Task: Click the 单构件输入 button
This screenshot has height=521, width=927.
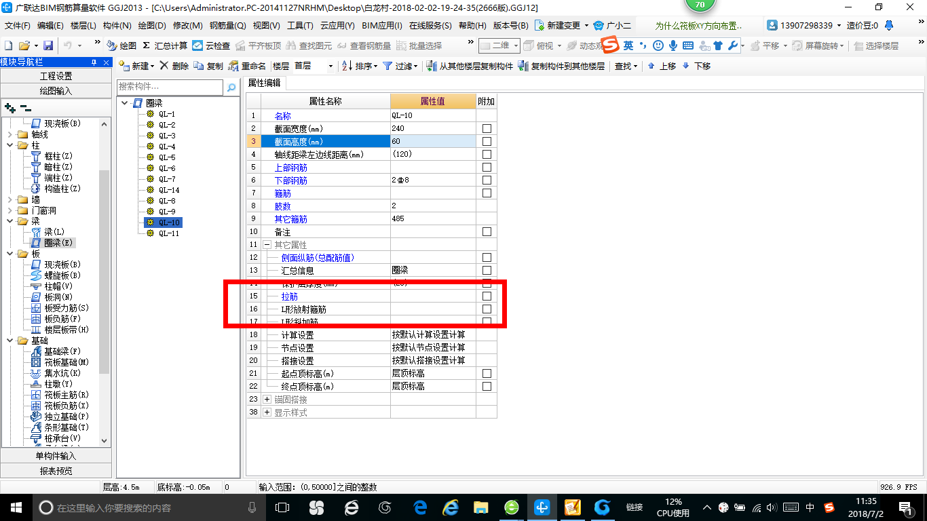Action: coord(56,456)
